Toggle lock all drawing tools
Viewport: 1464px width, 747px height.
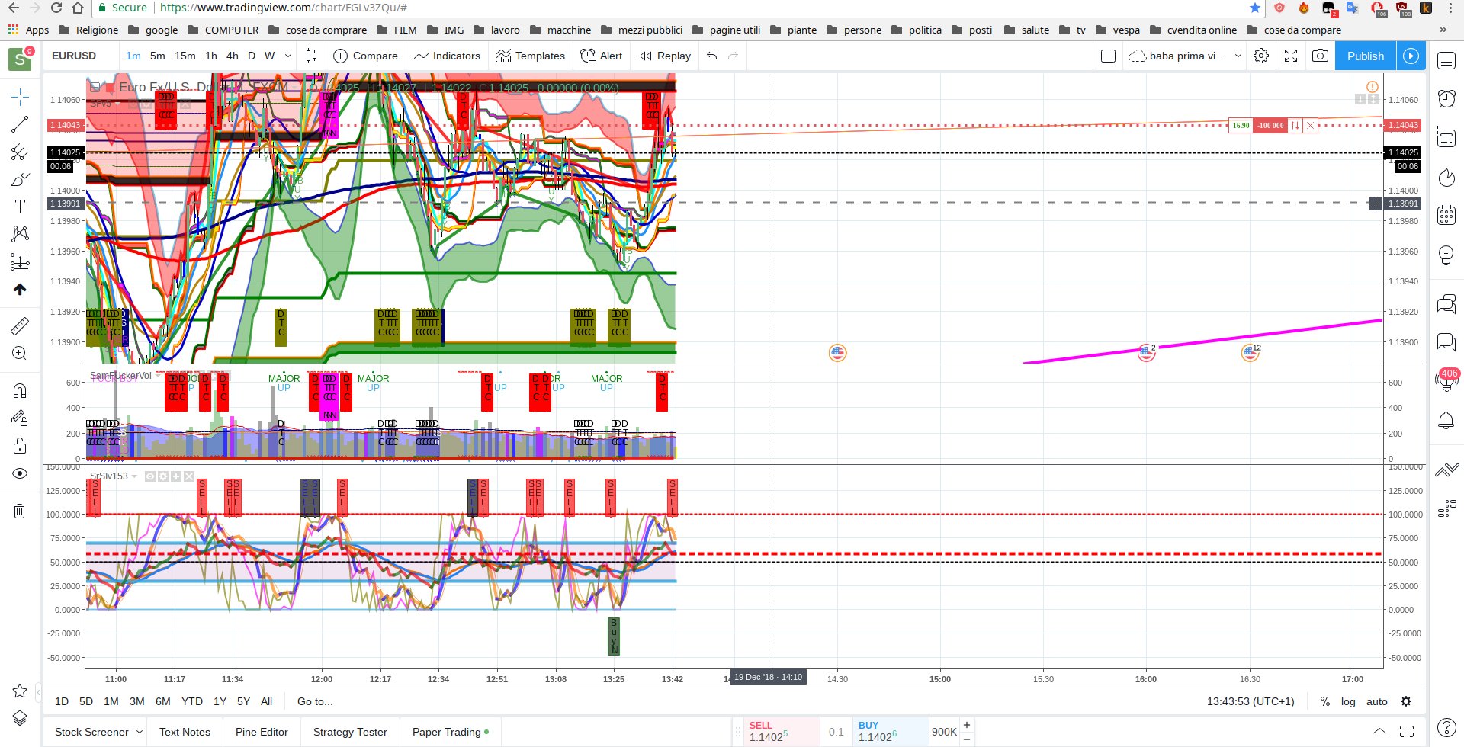point(20,446)
